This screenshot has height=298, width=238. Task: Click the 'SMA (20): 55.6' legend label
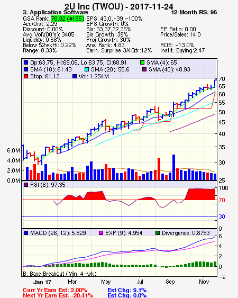tap(110, 69)
